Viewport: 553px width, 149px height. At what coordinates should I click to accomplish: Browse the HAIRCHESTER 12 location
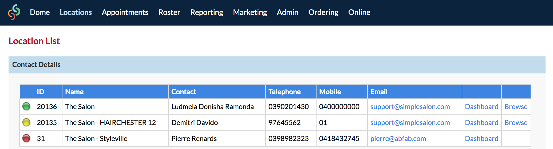point(516,123)
